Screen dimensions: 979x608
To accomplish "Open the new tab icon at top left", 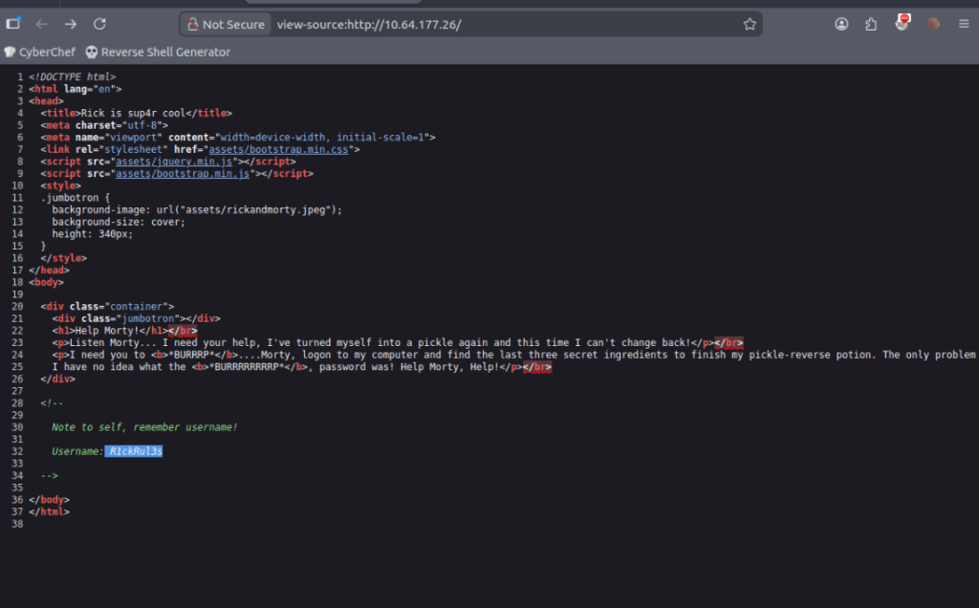I will point(13,23).
